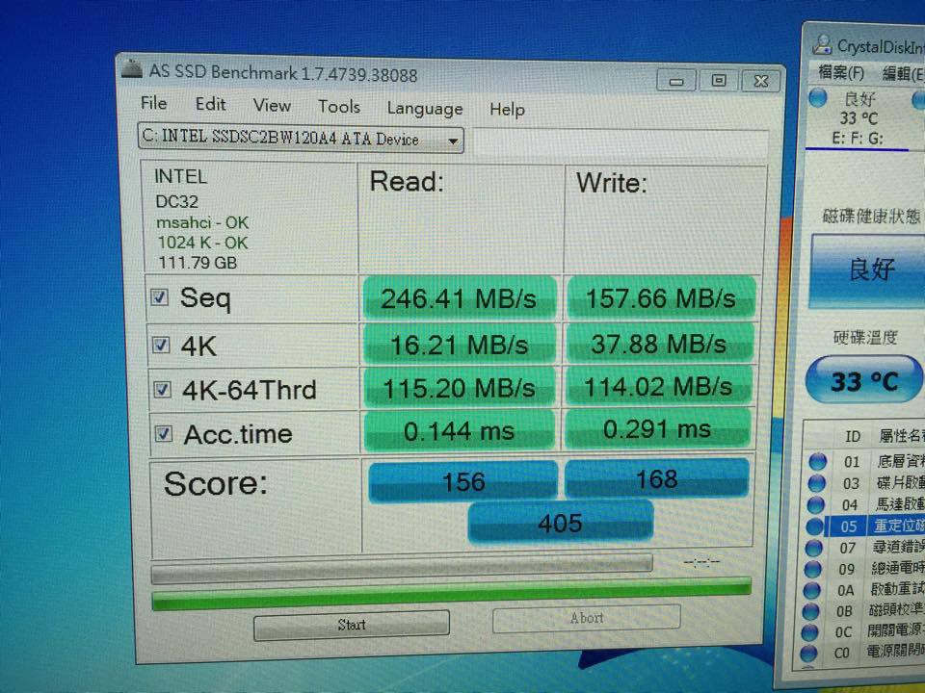
Task: Click the DC32 firmware text
Action: click(x=176, y=201)
